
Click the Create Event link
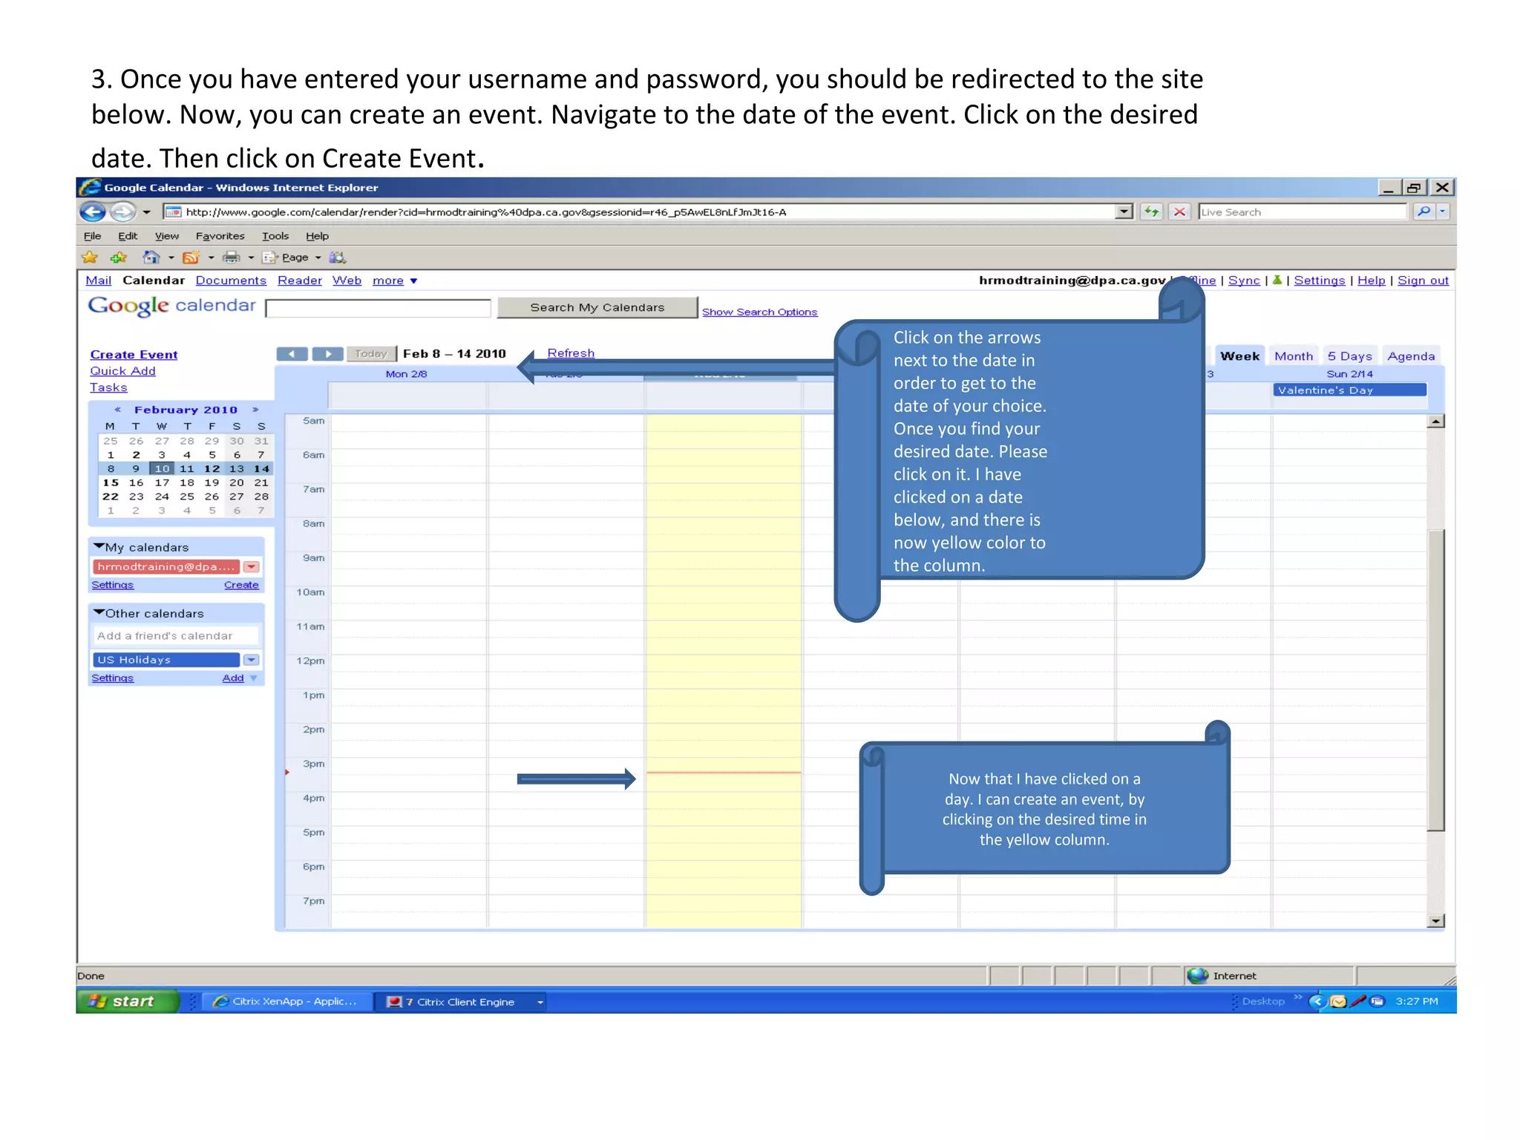click(134, 355)
